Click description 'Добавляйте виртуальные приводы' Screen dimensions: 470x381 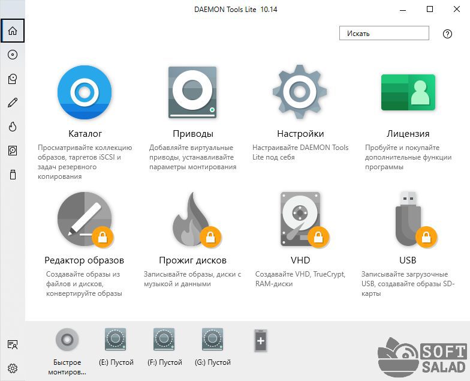click(x=193, y=157)
